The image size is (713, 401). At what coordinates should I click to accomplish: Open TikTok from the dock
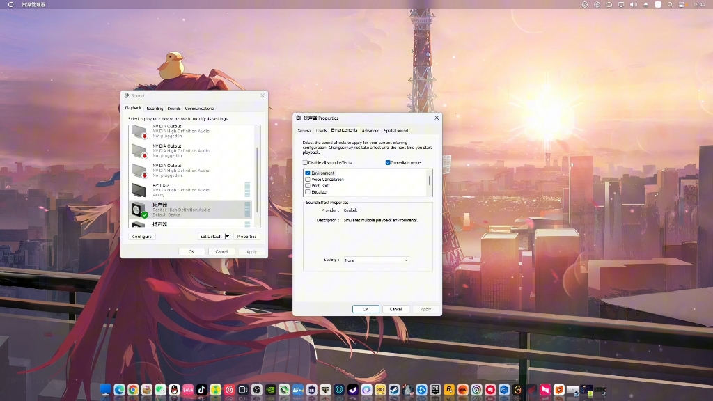coord(202,390)
